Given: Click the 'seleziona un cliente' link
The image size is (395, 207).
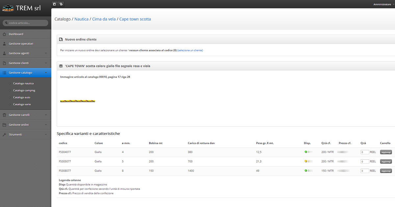Looking at the screenshot, I should click(x=190, y=50).
